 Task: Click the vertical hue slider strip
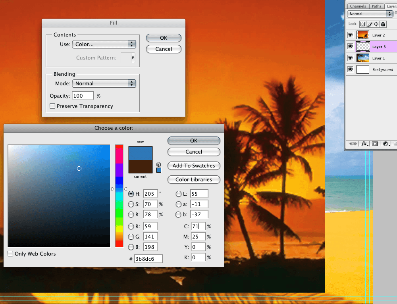pos(119,196)
